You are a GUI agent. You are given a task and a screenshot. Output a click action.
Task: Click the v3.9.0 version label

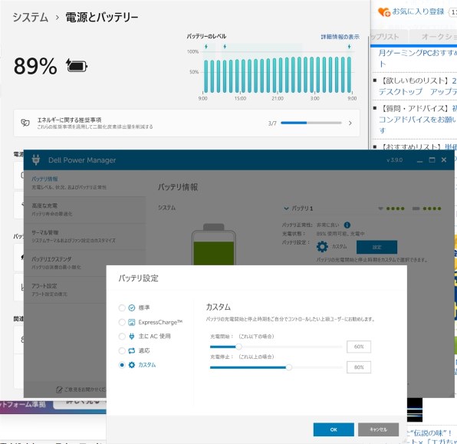pos(394,160)
